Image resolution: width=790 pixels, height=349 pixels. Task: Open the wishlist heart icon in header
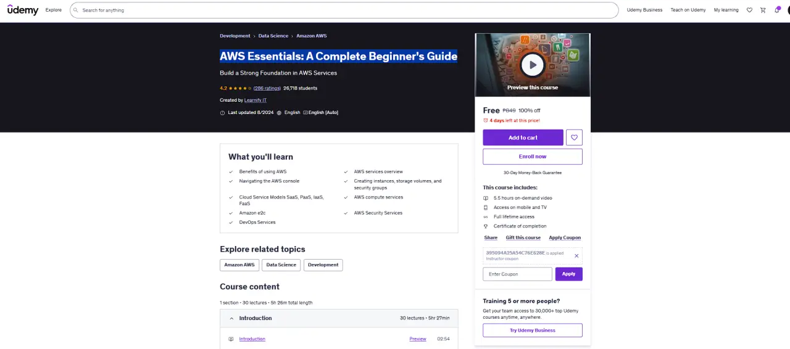pos(749,10)
